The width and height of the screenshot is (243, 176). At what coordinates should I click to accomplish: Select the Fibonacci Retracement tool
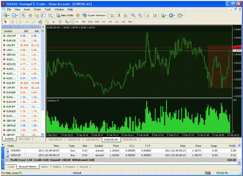point(47,22)
